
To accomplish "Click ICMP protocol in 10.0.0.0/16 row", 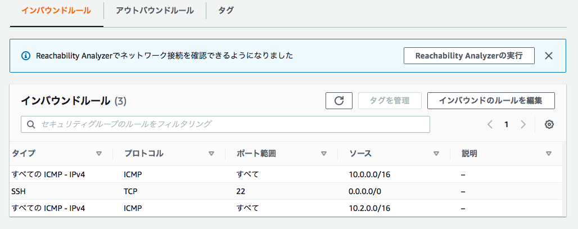I will (x=133, y=174).
